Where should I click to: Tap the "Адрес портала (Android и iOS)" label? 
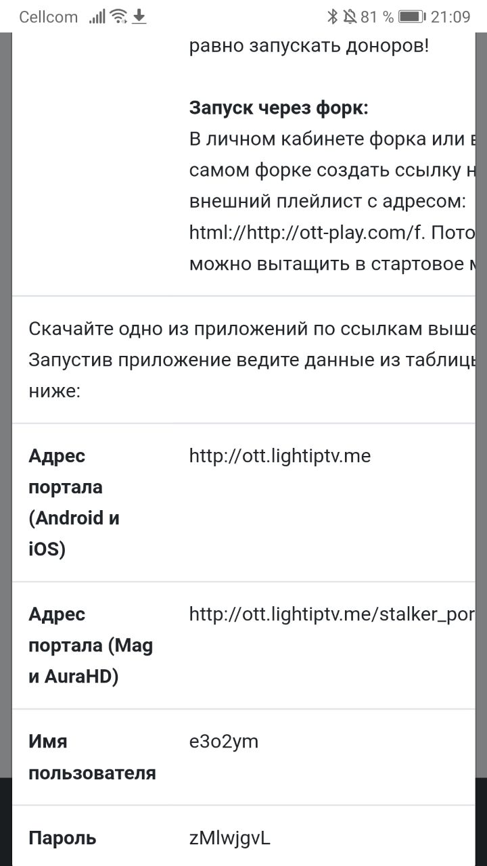coord(74,503)
